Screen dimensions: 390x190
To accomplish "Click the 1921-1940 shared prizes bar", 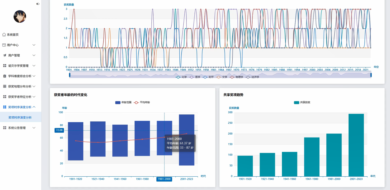I will click(x=267, y=165).
